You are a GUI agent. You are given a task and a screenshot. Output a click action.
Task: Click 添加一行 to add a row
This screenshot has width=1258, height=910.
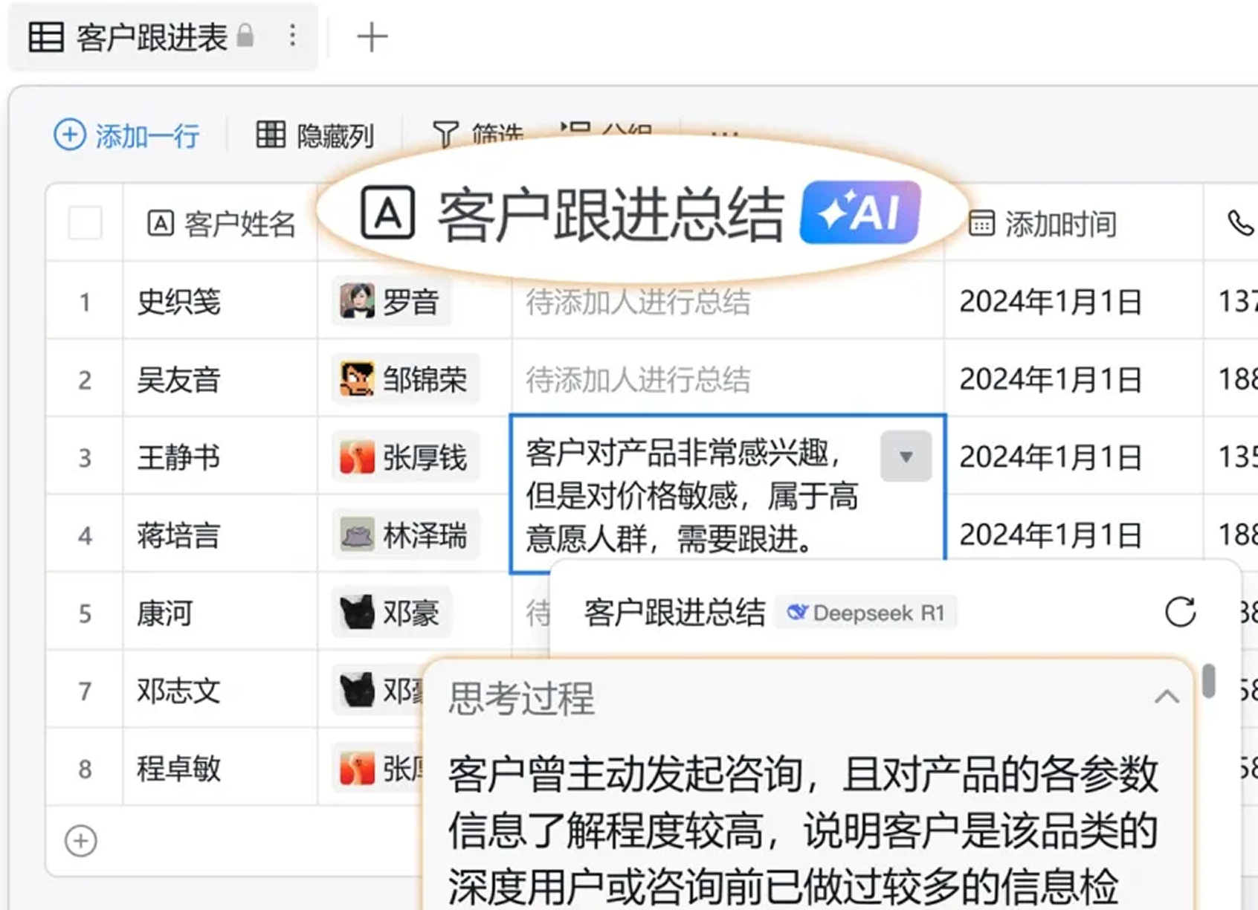(x=127, y=136)
